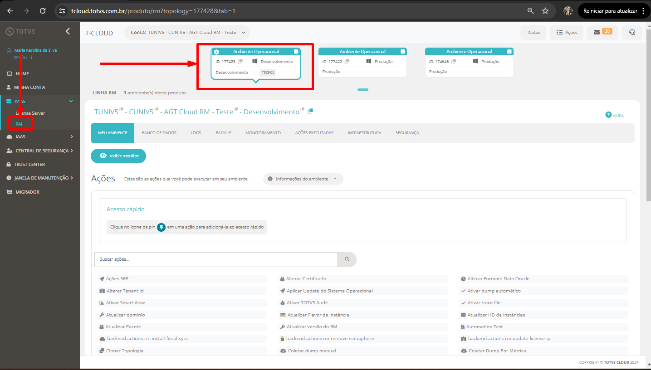This screenshot has width=651, height=370.
Task: Open the 'Automation Test' action
Action: [x=543, y=327]
